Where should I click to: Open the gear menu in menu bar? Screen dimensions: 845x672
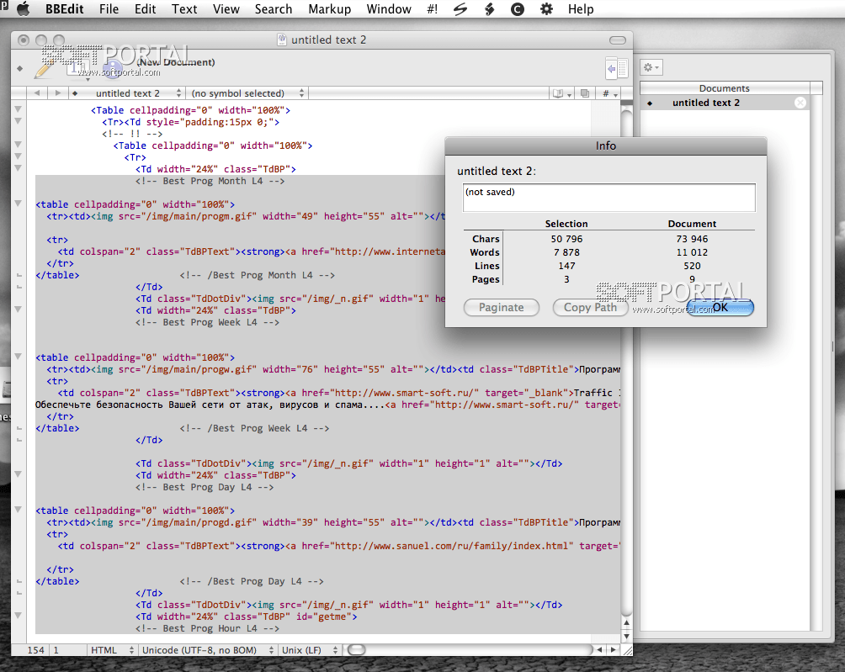pos(546,9)
